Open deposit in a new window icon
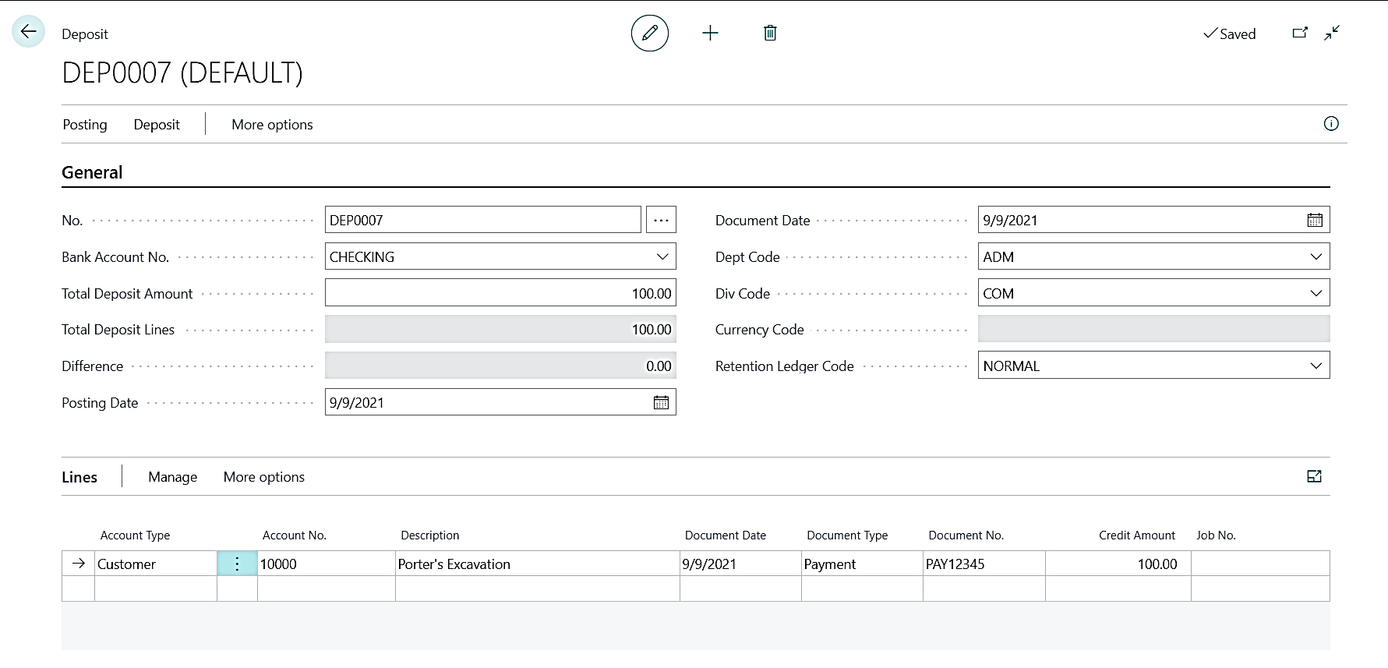Viewport: 1388px width, 668px height. tap(1299, 33)
